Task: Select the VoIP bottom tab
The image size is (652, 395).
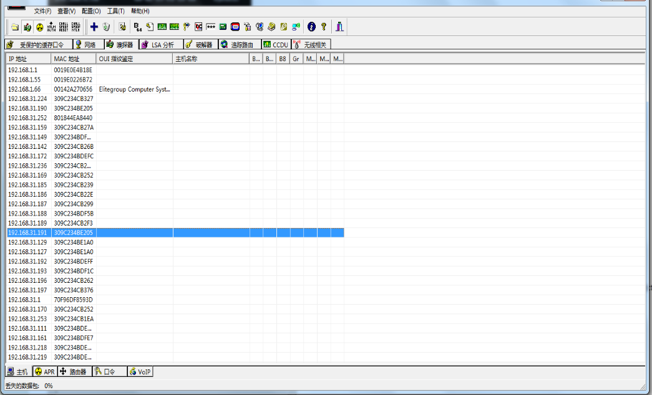Action: point(140,372)
